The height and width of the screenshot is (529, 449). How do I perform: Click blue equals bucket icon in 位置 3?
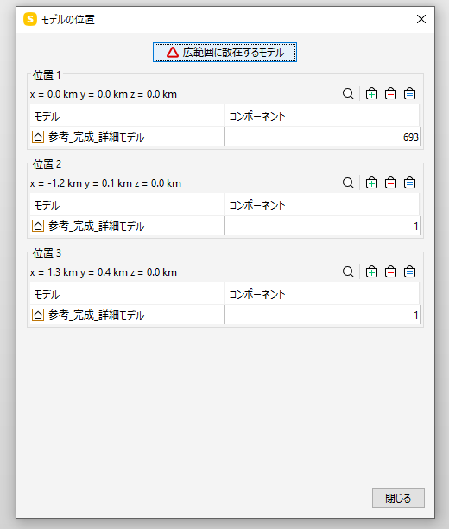coord(409,272)
